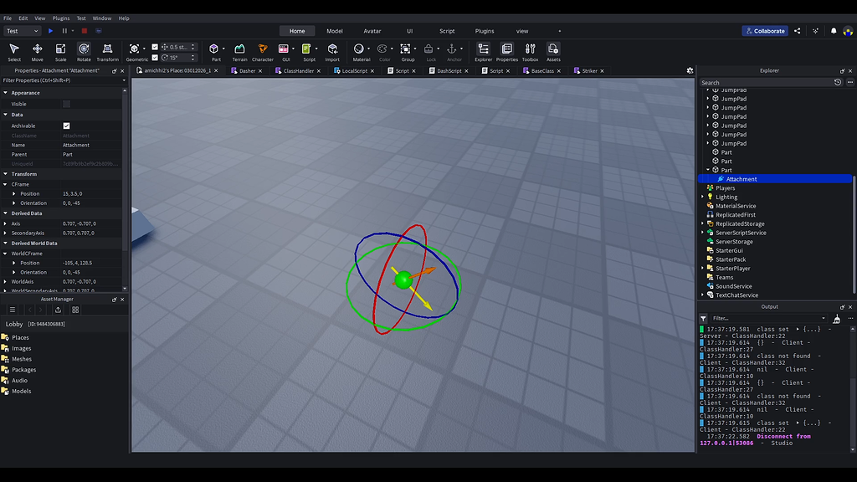Toggle the rotate snap 15° checkbox

155,58
